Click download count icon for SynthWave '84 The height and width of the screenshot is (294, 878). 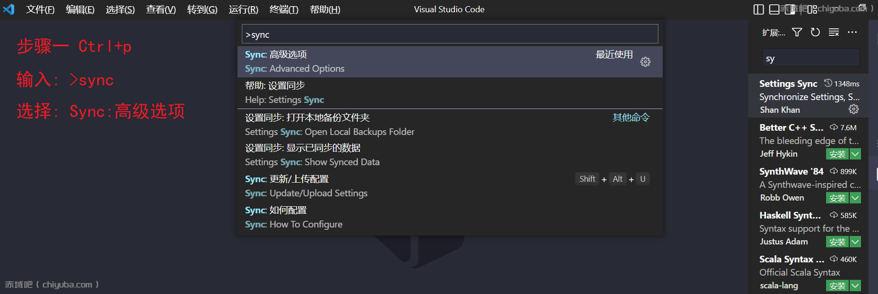(x=834, y=171)
